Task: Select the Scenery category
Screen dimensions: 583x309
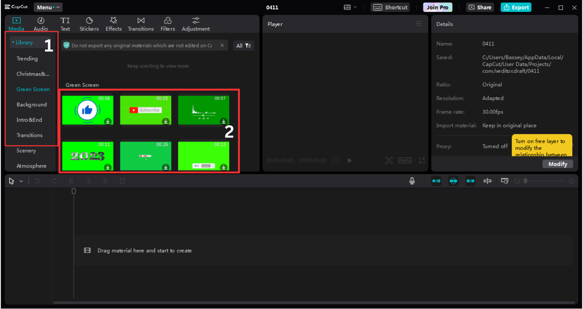Action: 26,151
